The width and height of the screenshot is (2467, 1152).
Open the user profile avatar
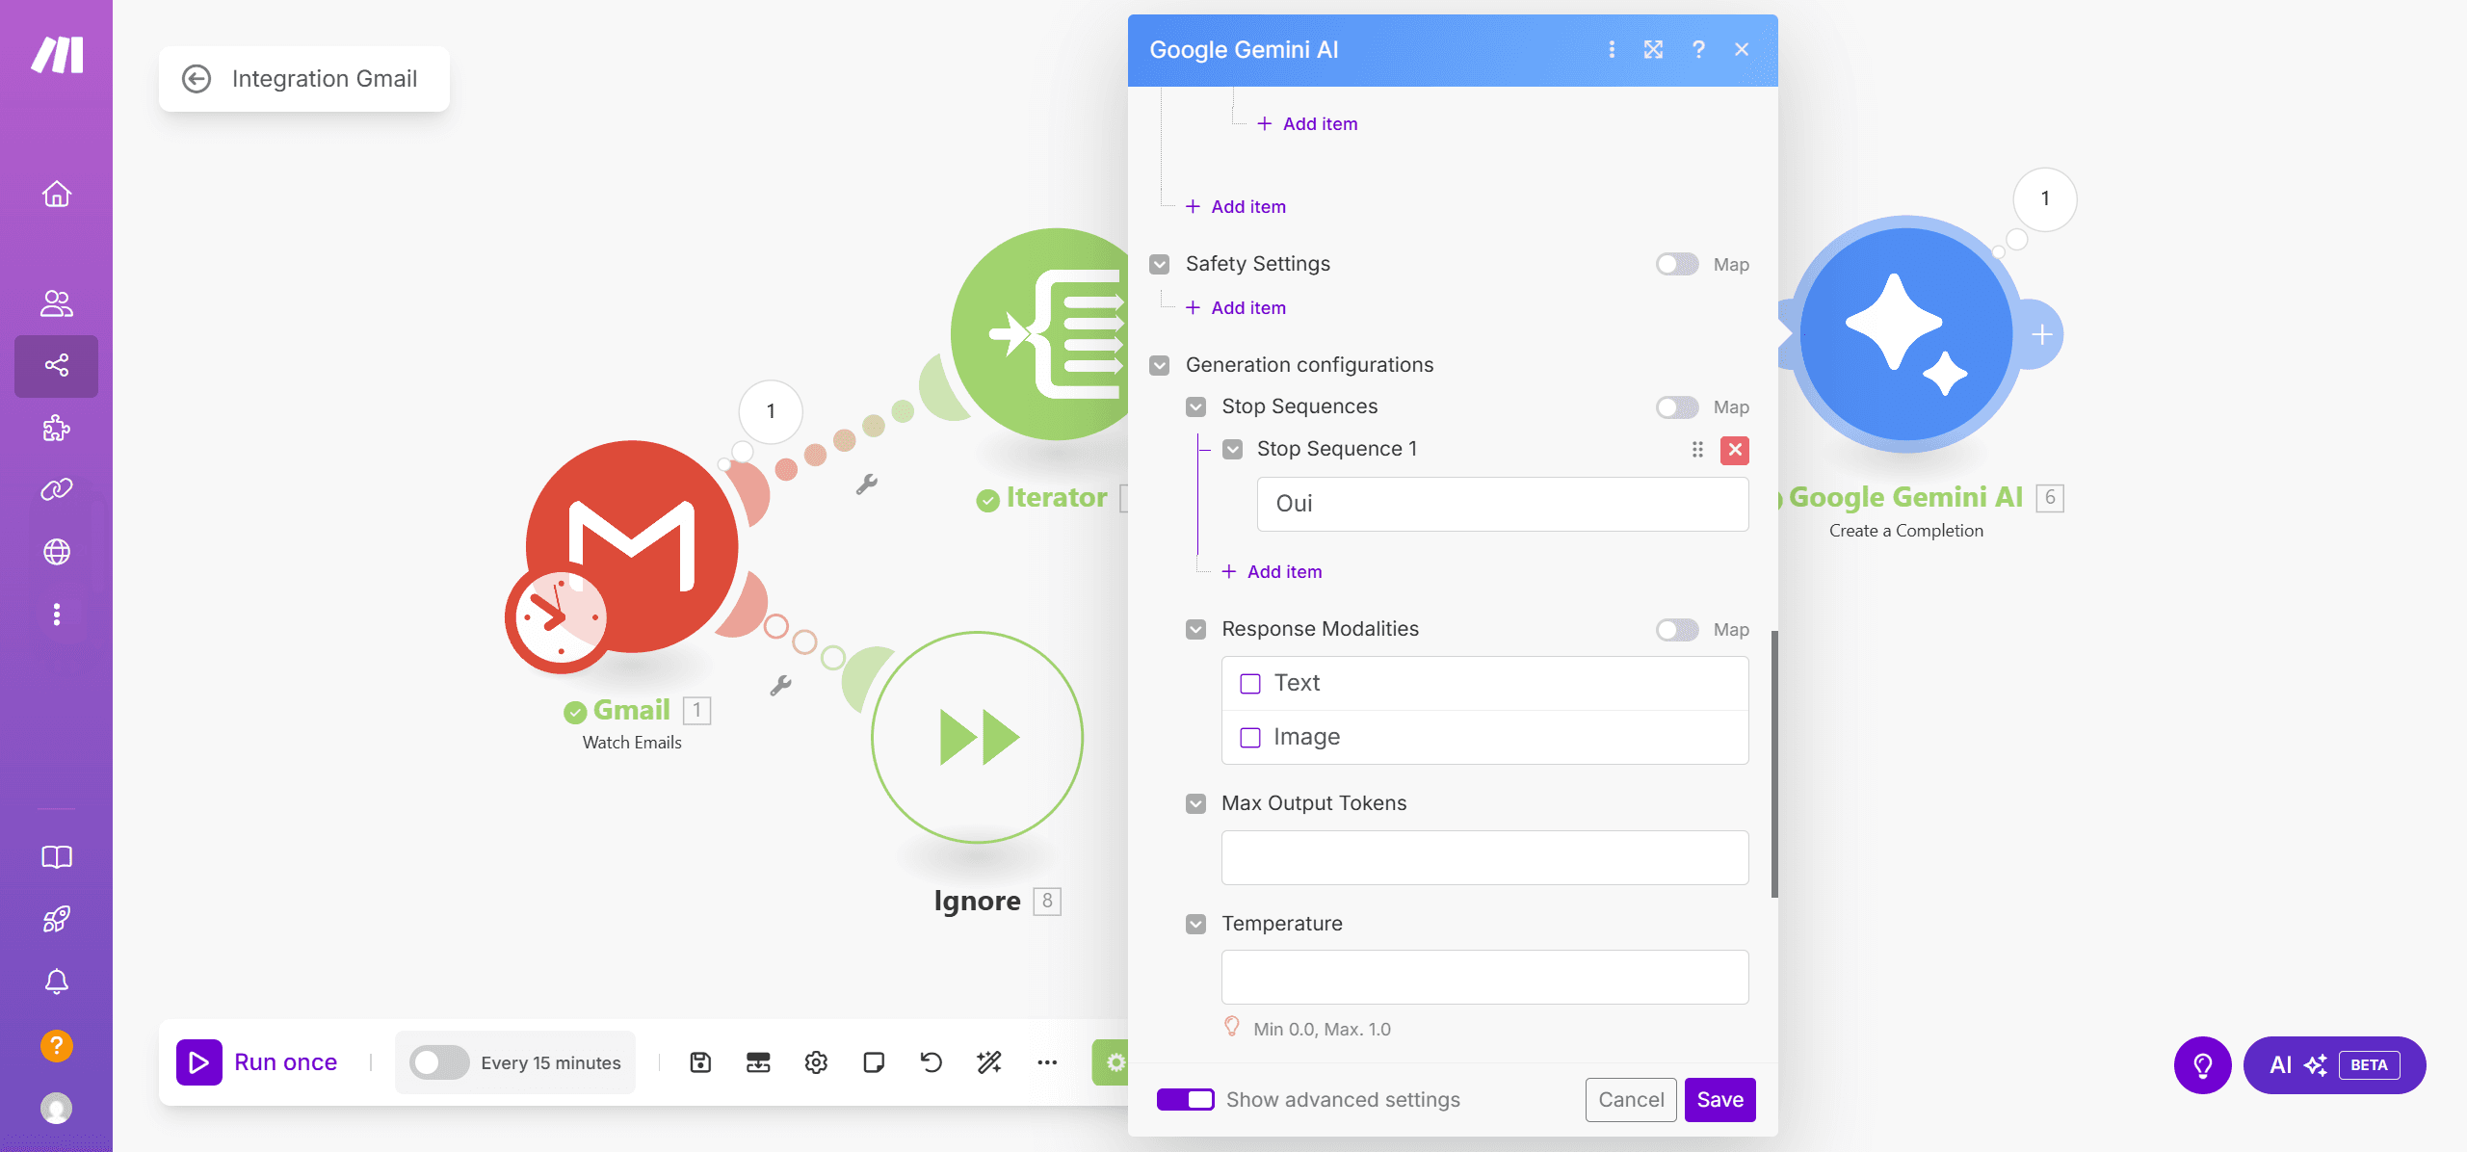click(x=57, y=1108)
